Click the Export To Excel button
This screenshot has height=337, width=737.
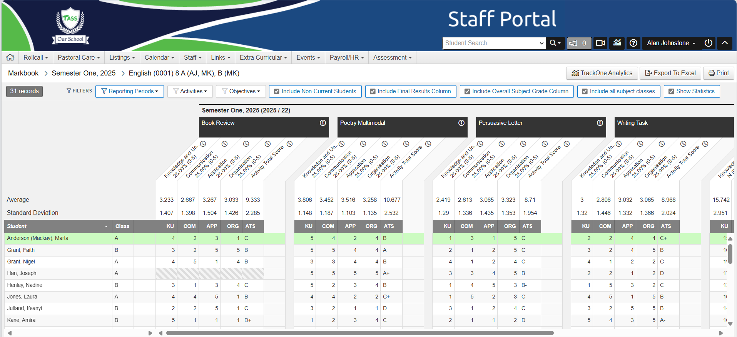(670, 73)
